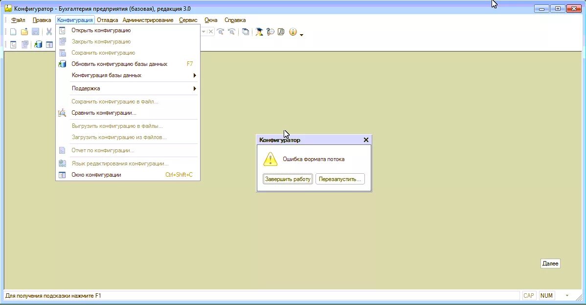Expand the Поддержка submenu arrow

(x=195, y=89)
